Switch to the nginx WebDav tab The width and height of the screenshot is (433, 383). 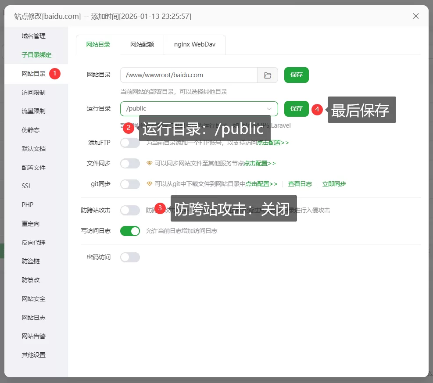[x=194, y=44]
